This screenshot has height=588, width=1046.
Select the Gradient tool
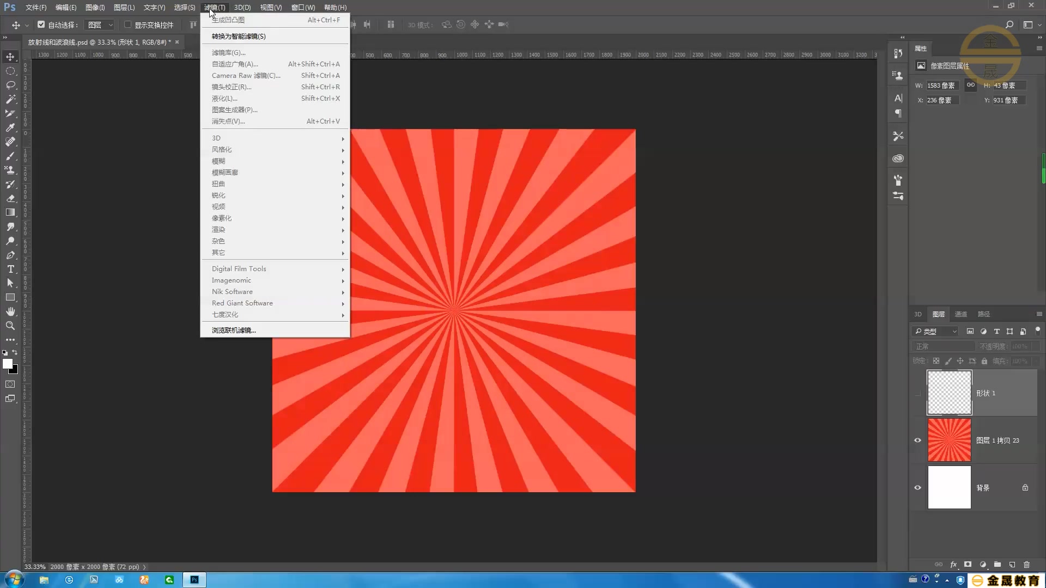tap(10, 212)
